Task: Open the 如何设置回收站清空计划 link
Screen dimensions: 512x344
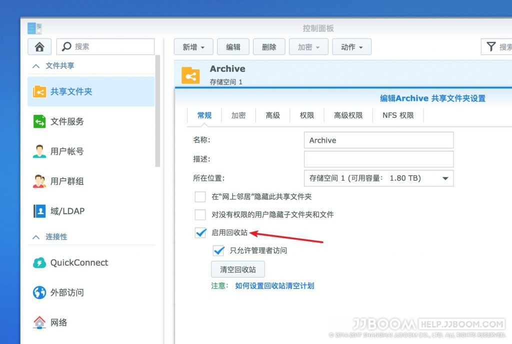Action: click(274, 286)
